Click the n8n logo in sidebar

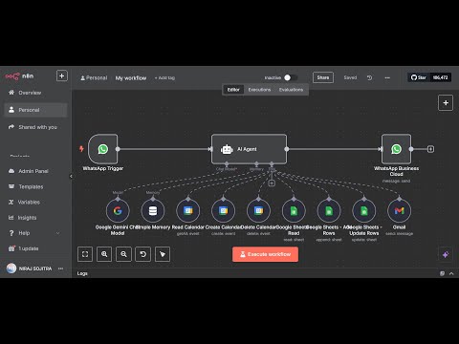click(19, 76)
